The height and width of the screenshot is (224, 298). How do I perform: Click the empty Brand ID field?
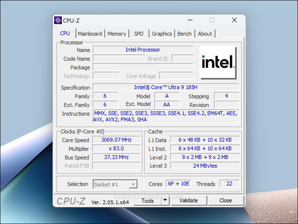183,58
